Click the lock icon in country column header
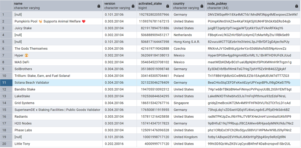Viewport: 301px width, 148px height. tap(202, 6)
